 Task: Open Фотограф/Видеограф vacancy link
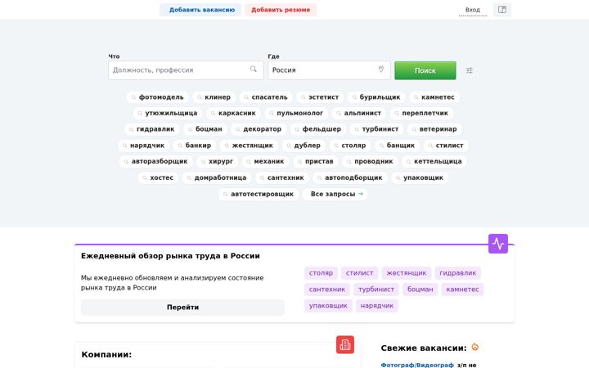417,365
